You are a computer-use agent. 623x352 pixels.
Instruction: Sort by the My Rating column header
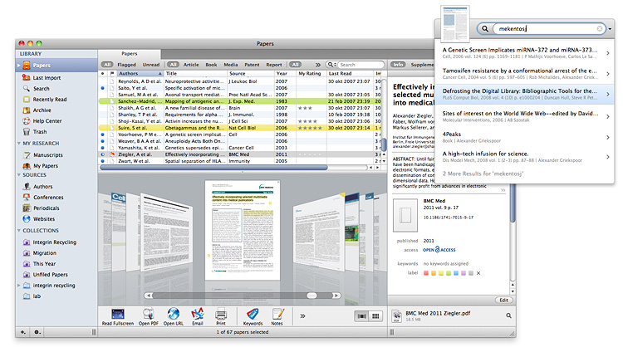pyautogui.click(x=311, y=74)
